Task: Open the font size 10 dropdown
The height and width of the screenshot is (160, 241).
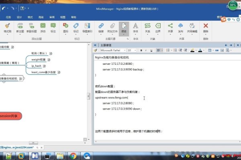Action: pyautogui.click(x=135, y=50)
